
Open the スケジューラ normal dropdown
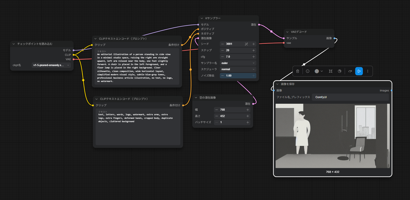point(238,69)
